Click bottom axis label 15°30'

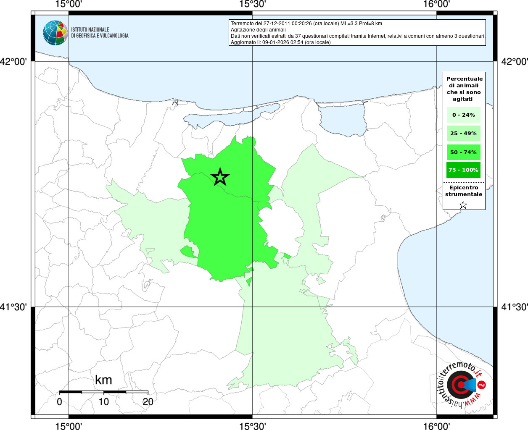pyautogui.click(x=252, y=426)
